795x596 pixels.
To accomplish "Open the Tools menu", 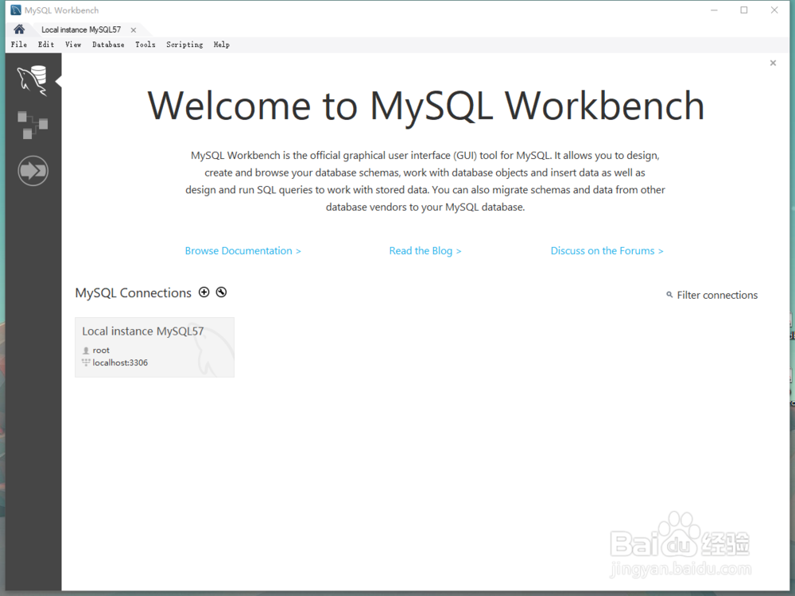I will click(145, 45).
